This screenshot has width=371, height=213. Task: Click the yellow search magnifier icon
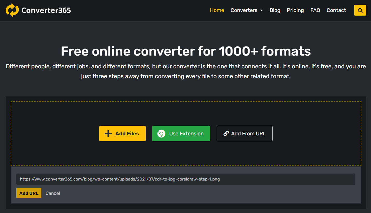[x=360, y=10]
